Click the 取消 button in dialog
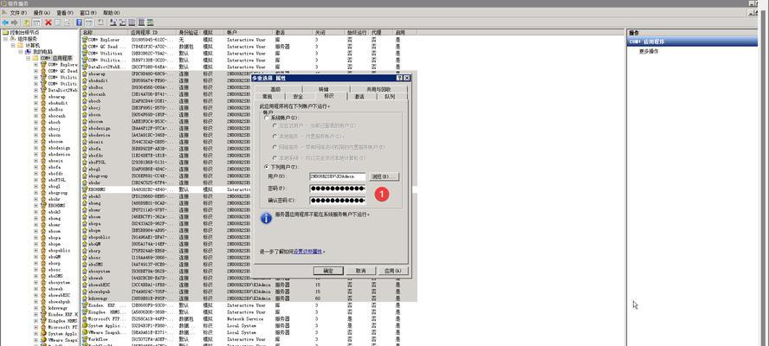 tap(360, 271)
